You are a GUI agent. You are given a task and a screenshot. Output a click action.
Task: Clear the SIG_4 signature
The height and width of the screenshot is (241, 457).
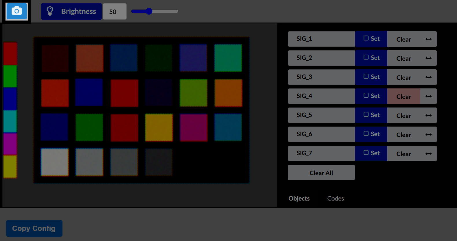(x=403, y=97)
